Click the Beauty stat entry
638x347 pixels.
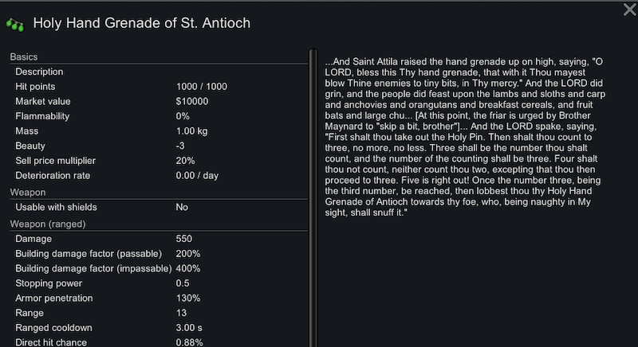coord(159,146)
